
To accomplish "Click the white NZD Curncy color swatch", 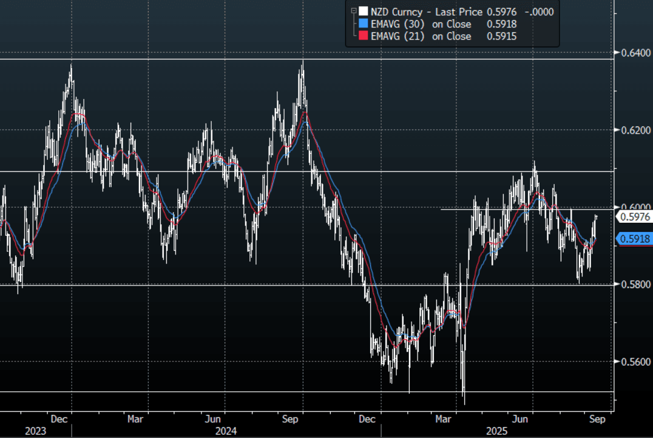I will pos(363,11).
